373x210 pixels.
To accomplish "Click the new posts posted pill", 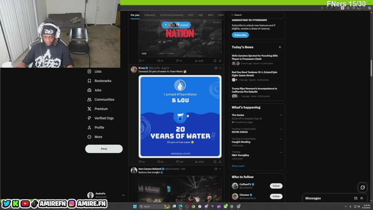I will click(176, 25).
